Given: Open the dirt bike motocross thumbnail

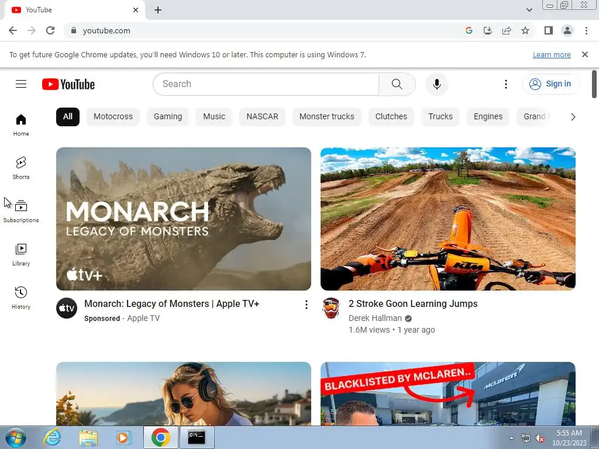Looking at the screenshot, I should click(x=447, y=219).
